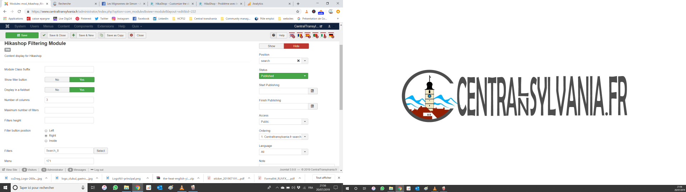Open File Explorer from left taskbar
Image resolution: width=686 pixels, height=192 pixels.
click(x=126, y=187)
